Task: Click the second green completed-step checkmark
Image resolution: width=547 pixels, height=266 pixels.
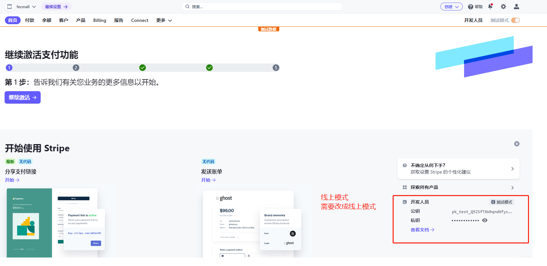Action: pos(209,68)
